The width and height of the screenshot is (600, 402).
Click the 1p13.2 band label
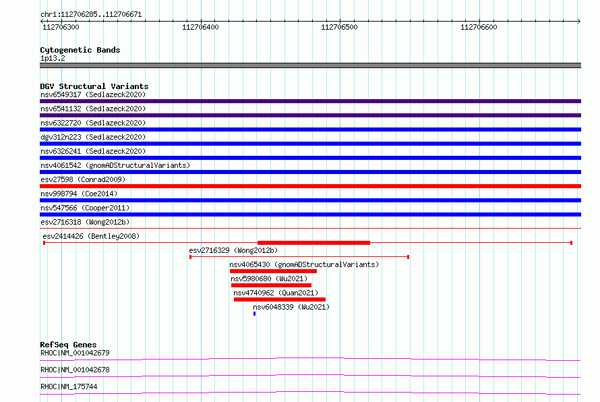click(x=53, y=58)
